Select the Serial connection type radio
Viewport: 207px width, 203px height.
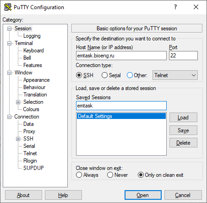pyautogui.click(x=104, y=75)
